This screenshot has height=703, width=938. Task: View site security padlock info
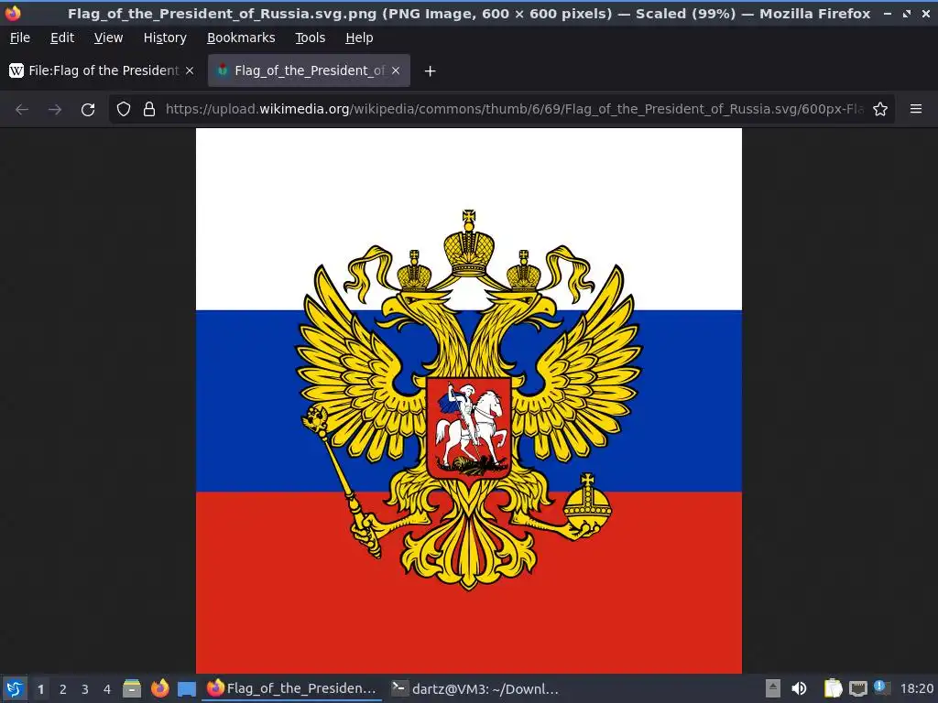pos(149,110)
